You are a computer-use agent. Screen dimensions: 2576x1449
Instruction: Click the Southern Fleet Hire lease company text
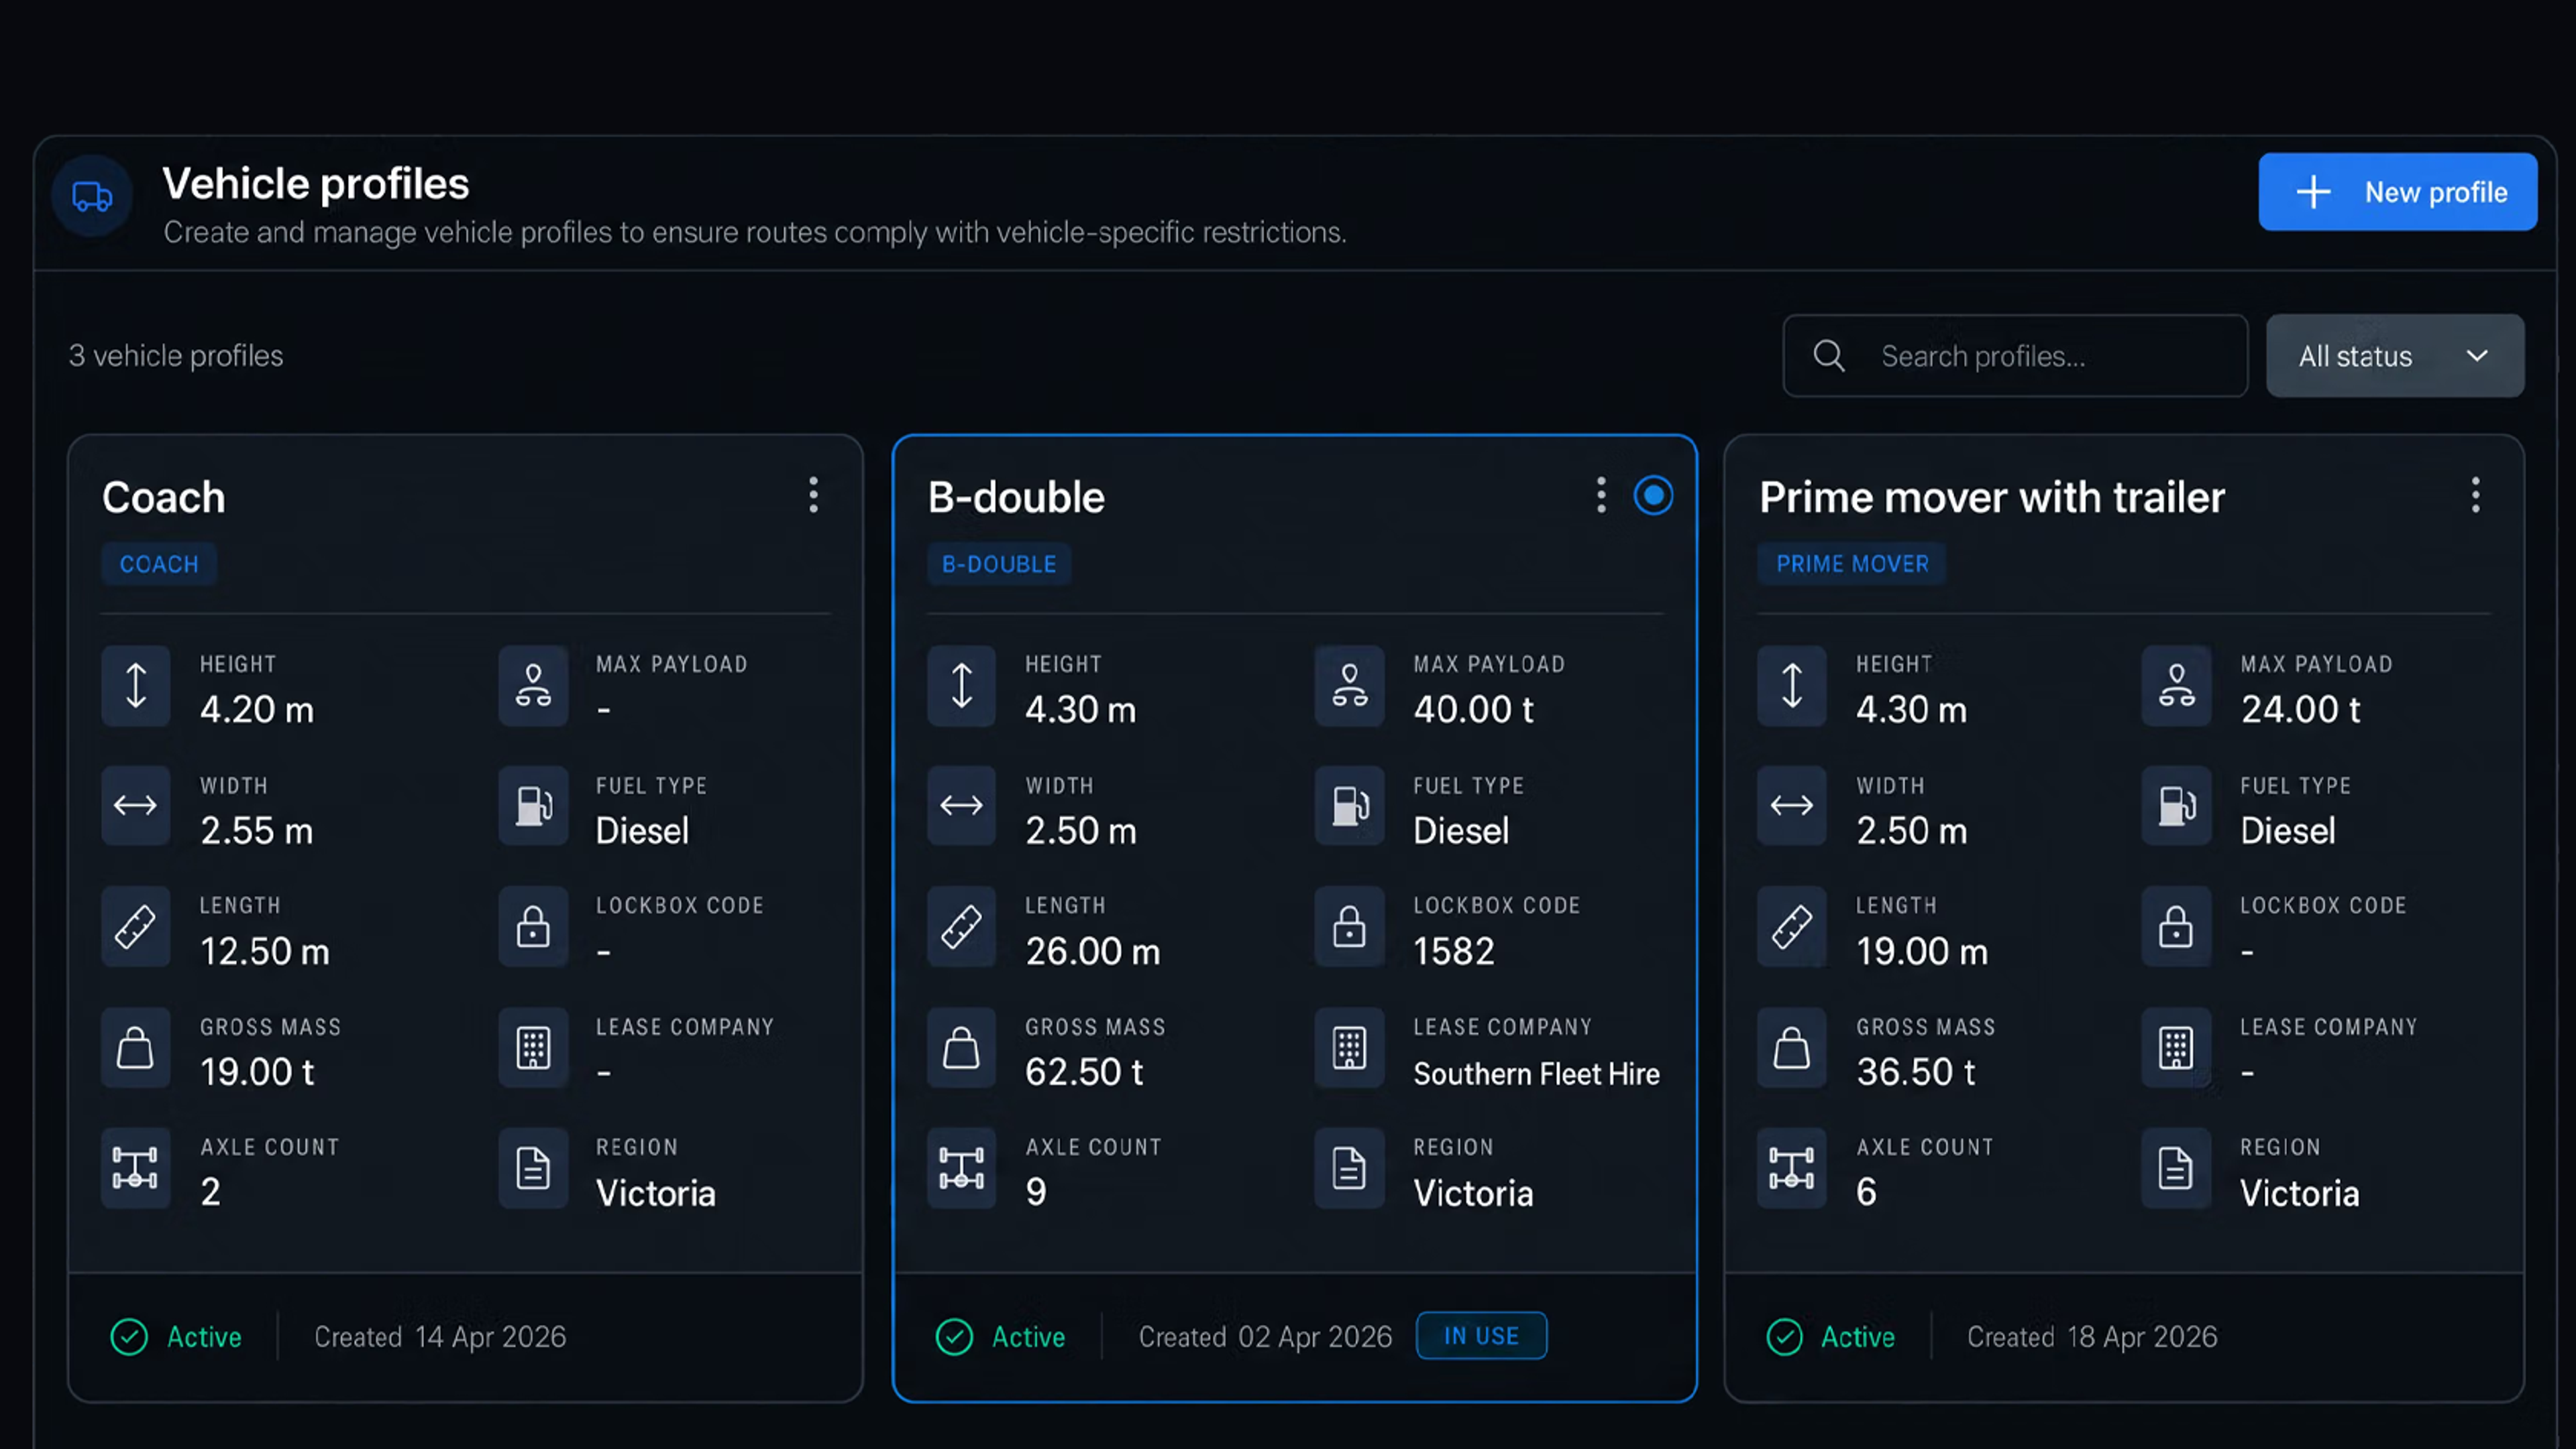click(1536, 1074)
